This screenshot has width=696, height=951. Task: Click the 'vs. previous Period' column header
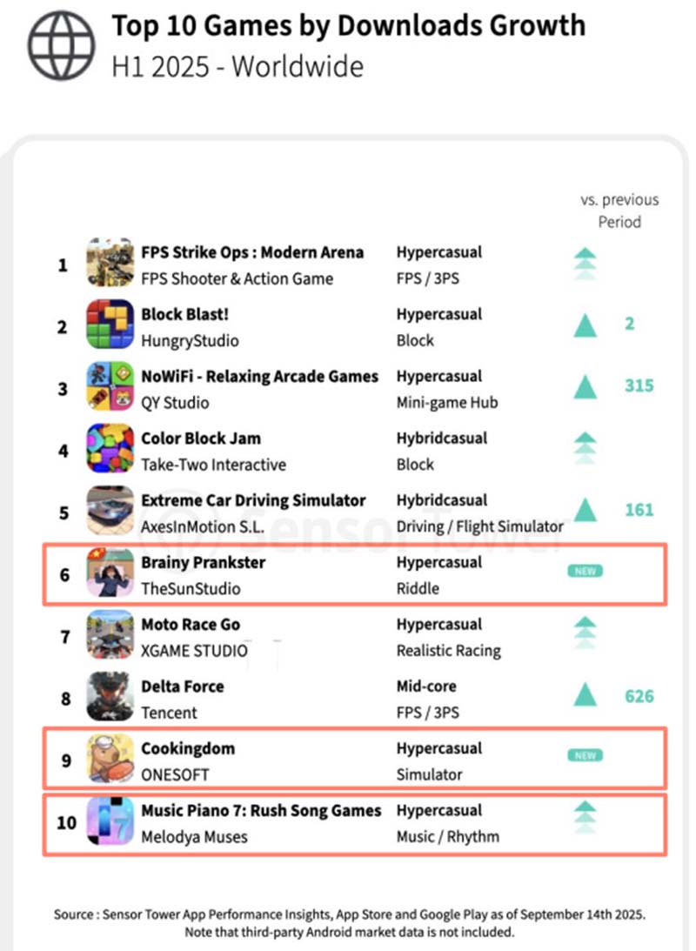(619, 211)
